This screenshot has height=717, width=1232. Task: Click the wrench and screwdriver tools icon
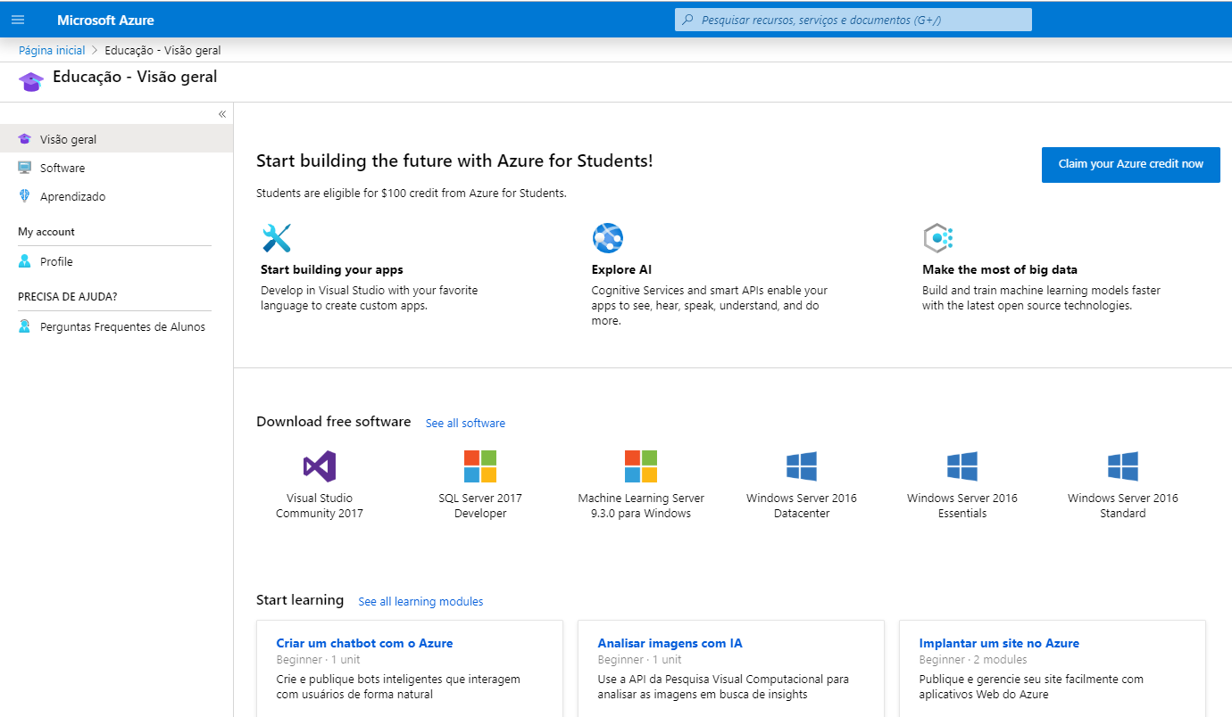(x=277, y=238)
